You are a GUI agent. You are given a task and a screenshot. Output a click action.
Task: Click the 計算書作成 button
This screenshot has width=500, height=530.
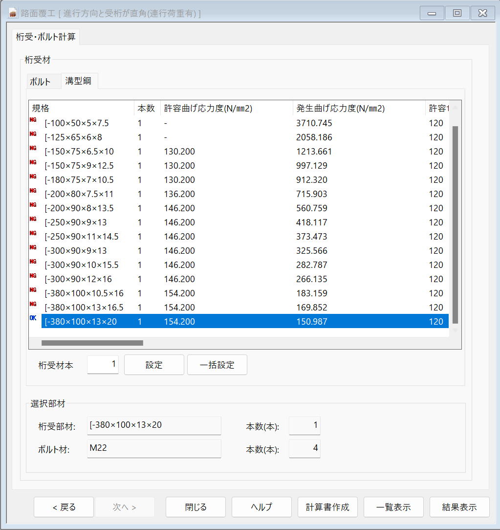click(x=327, y=507)
